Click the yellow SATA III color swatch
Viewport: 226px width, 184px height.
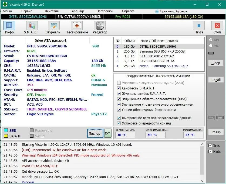[6, 136]
